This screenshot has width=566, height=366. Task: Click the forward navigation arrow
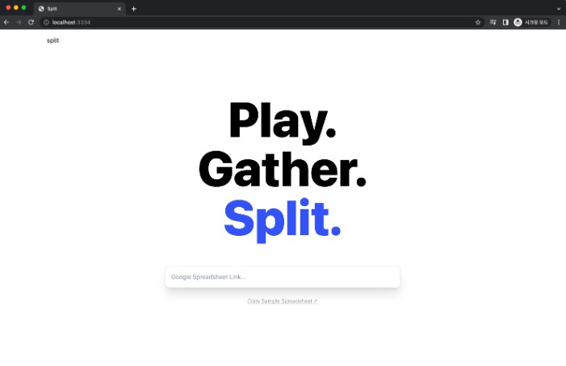[x=19, y=23]
